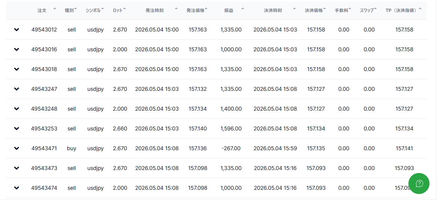Click order number 49543471
437x200 pixels.
click(44, 148)
